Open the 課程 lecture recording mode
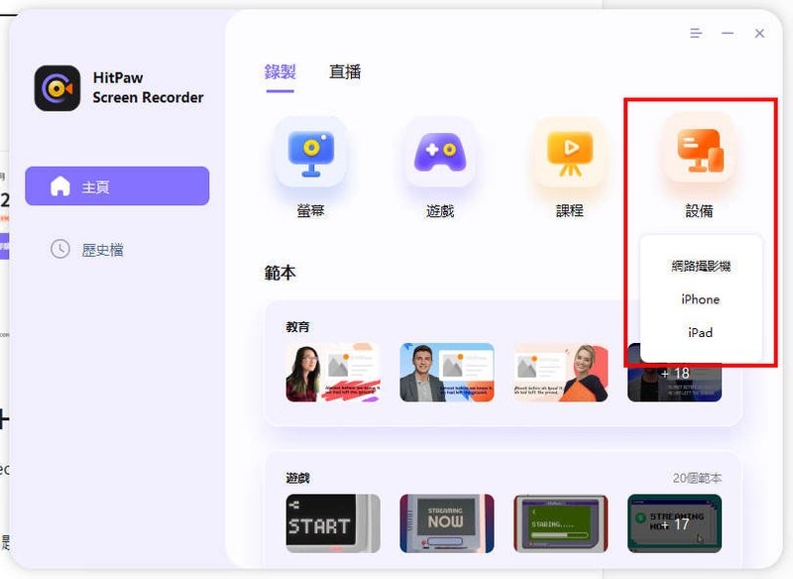The height and width of the screenshot is (579, 793). (x=569, y=153)
